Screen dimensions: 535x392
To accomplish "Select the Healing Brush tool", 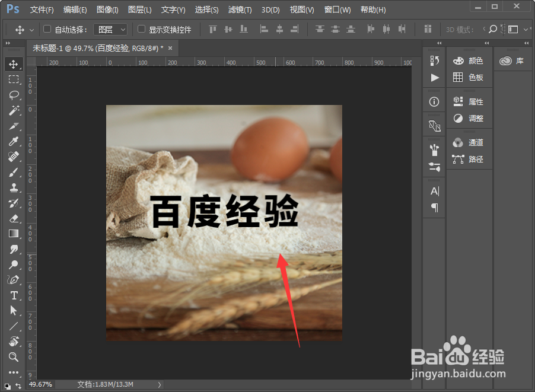I will 14,157.
